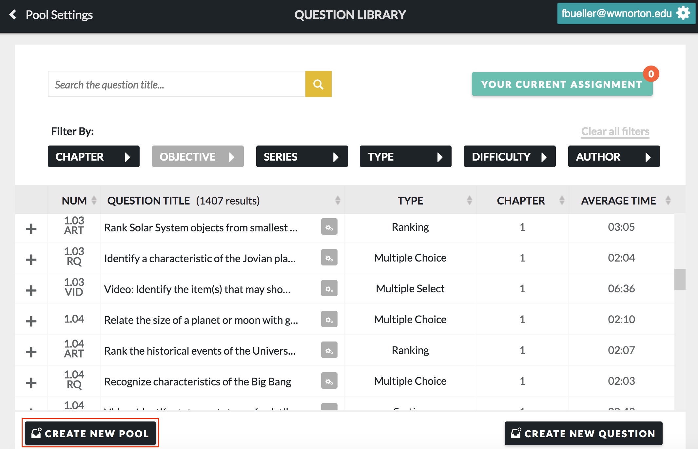This screenshot has height=449, width=698.
Task: Expand the SERIES filter dropdown
Action: click(301, 157)
